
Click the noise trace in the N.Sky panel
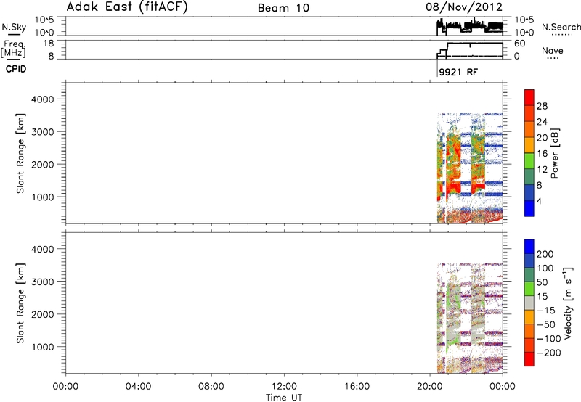point(470,26)
